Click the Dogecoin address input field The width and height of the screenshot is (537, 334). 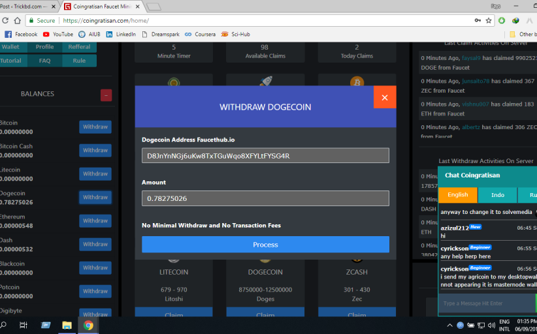(x=265, y=156)
